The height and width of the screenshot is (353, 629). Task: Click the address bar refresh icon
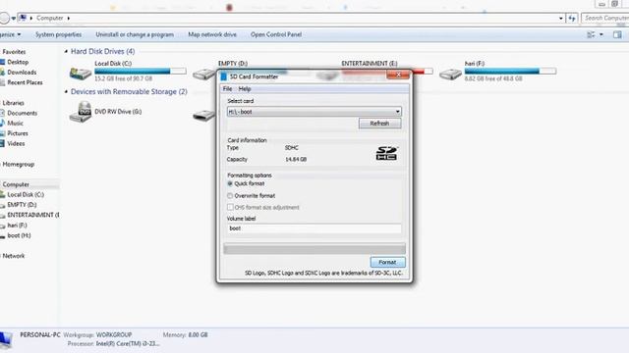tap(572, 18)
